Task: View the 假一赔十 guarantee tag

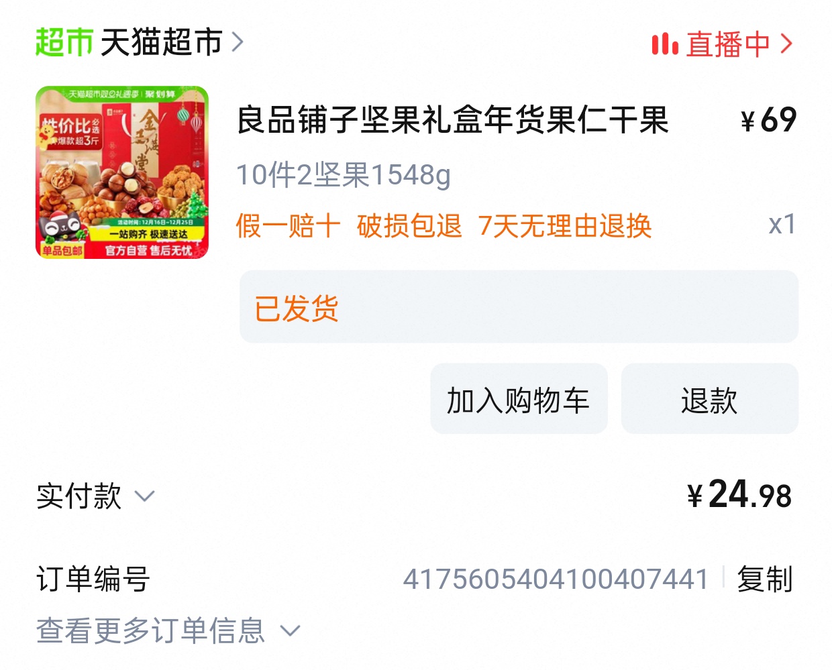Action: (x=289, y=226)
